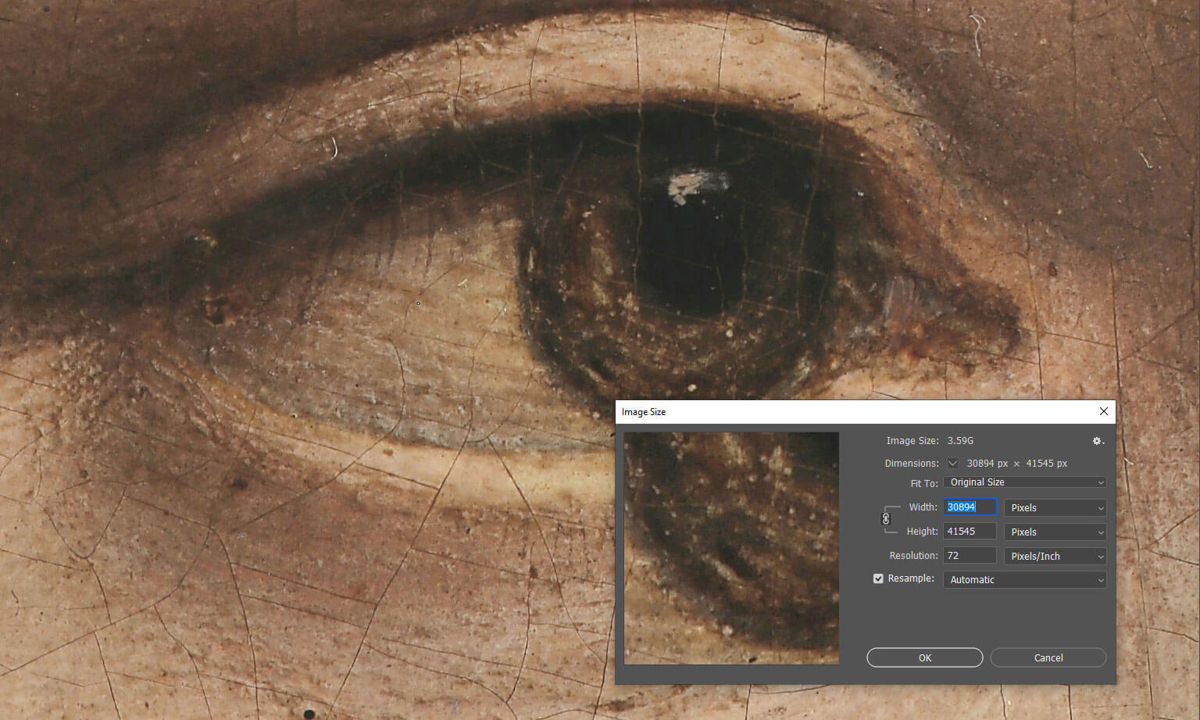Uncheck the Resample checkbox
Viewport: 1200px width, 720px height.
pos(878,579)
